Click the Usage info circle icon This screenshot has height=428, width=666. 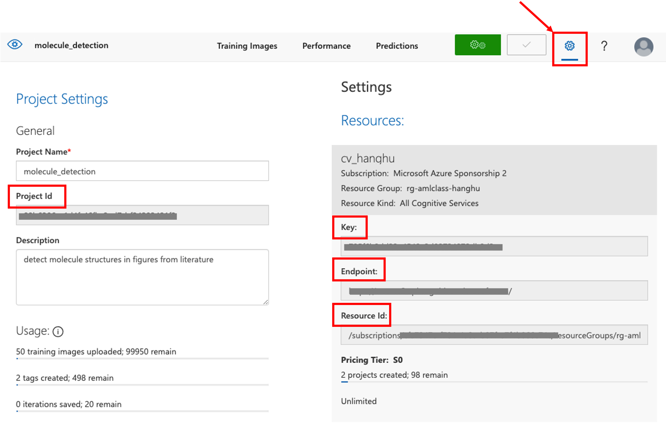[x=58, y=332]
